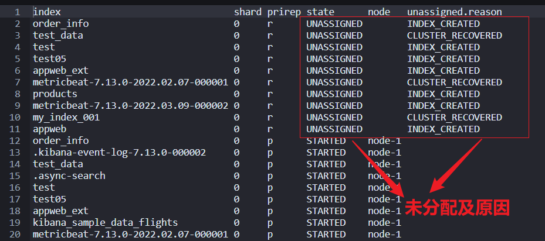Click '.kibana-event-log-7.13.0-000002' text

point(120,152)
